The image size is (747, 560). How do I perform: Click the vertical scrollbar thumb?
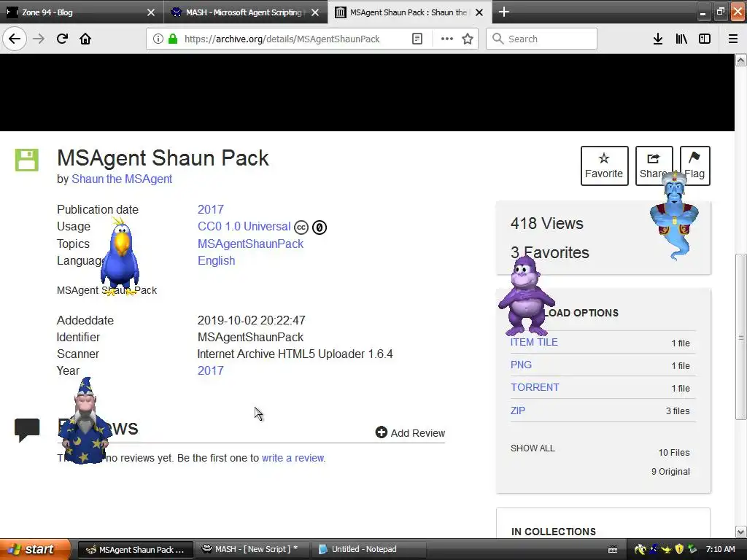click(x=740, y=337)
